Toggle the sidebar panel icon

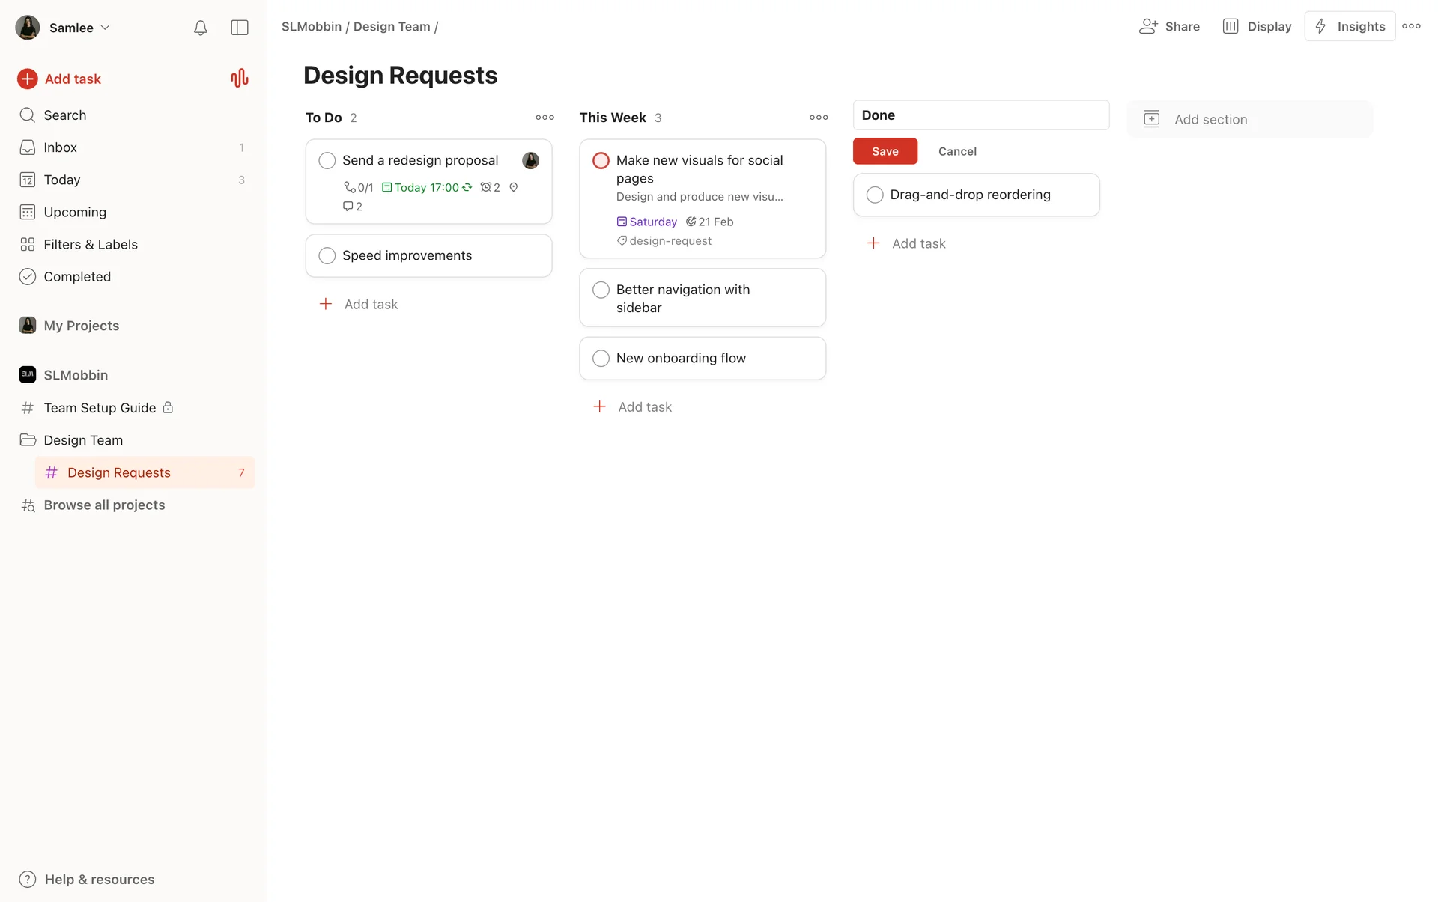(x=239, y=28)
